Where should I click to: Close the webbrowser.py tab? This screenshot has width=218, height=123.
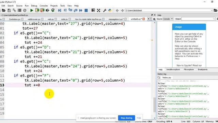tap(42, 19)
